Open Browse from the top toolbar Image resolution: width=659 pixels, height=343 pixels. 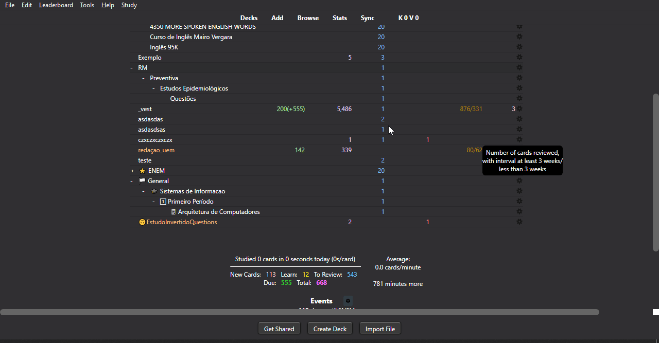tap(308, 18)
